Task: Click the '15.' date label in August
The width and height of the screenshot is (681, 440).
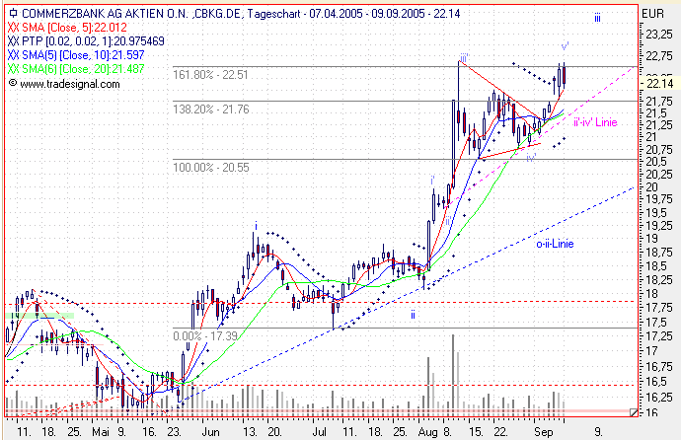Action: pos(477,432)
